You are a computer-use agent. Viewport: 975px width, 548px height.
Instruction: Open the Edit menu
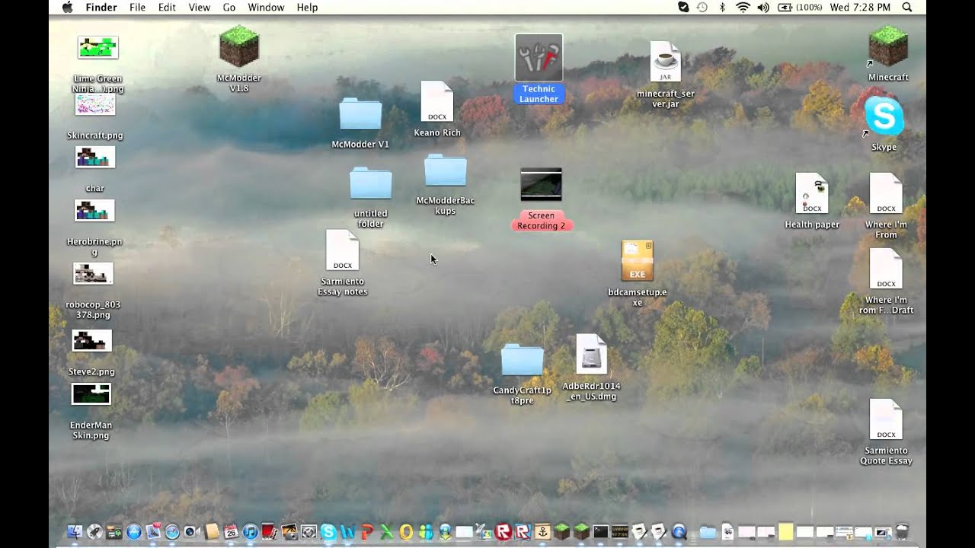167,8
